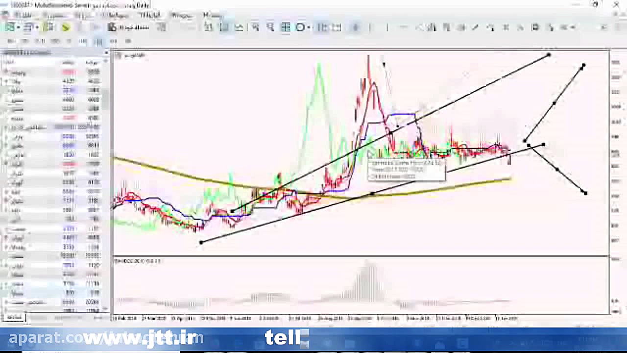Zoom in on the chart
Image resolution: width=627 pixels, height=353 pixels.
pos(255,27)
